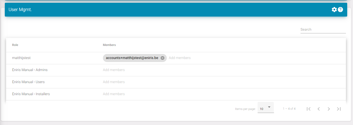Add members to Eniris Manual - Installers
The width and height of the screenshot is (353, 125).
coord(114,94)
